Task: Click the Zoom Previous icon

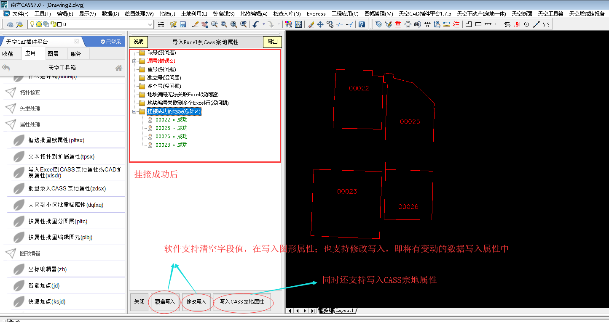Action: [x=244, y=24]
